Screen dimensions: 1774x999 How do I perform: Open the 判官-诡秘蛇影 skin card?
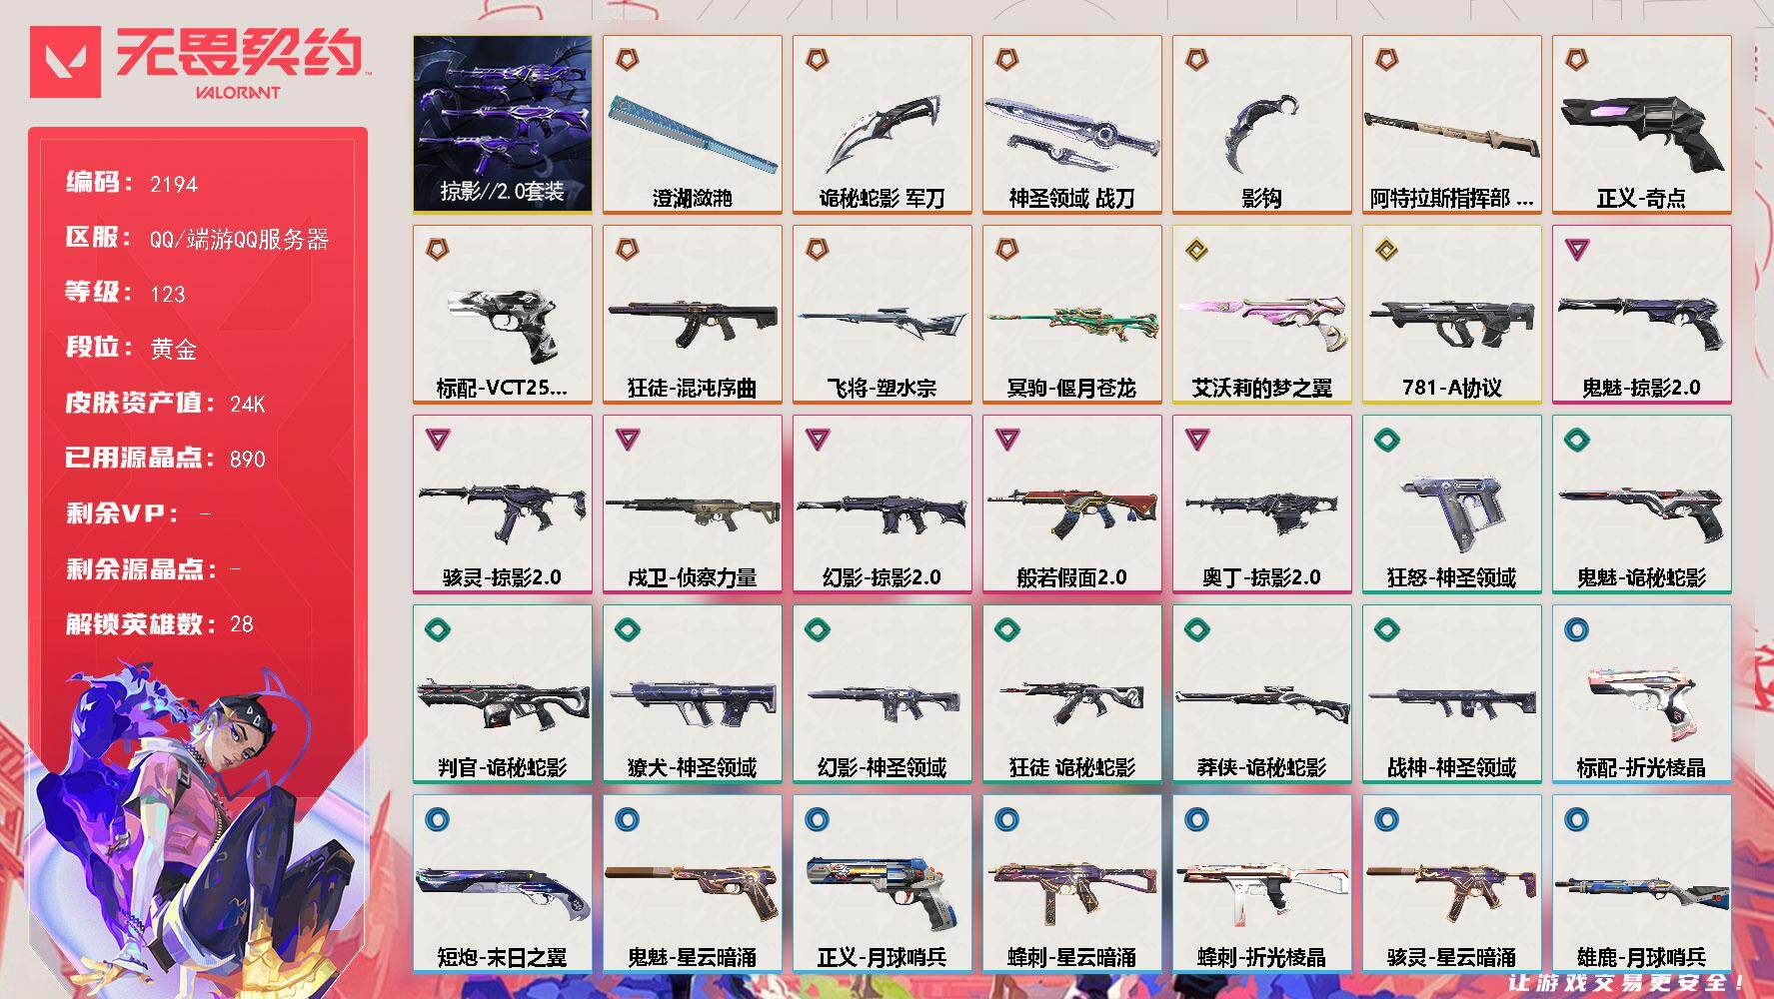(x=503, y=693)
